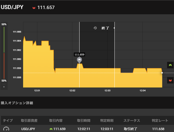Close the sentiment bar with the x icon
This screenshot has width=174, height=132.
point(4,87)
